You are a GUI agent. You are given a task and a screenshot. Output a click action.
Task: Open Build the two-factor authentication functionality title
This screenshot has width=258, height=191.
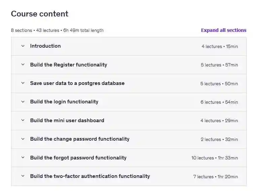tap(90, 176)
